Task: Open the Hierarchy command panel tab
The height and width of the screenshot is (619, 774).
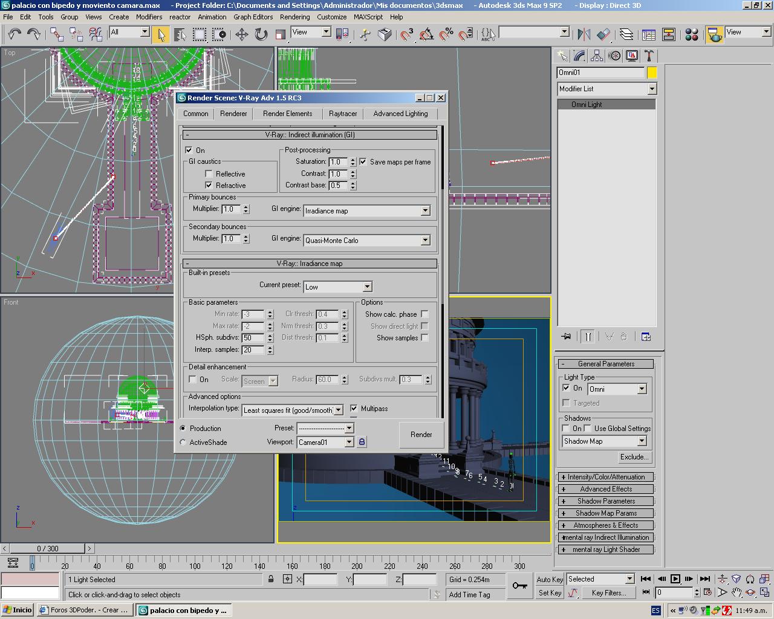Action: (597, 56)
